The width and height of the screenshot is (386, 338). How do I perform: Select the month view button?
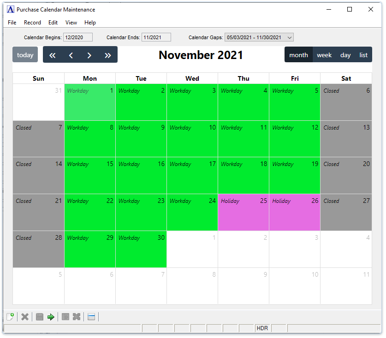[x=298, y=54]
